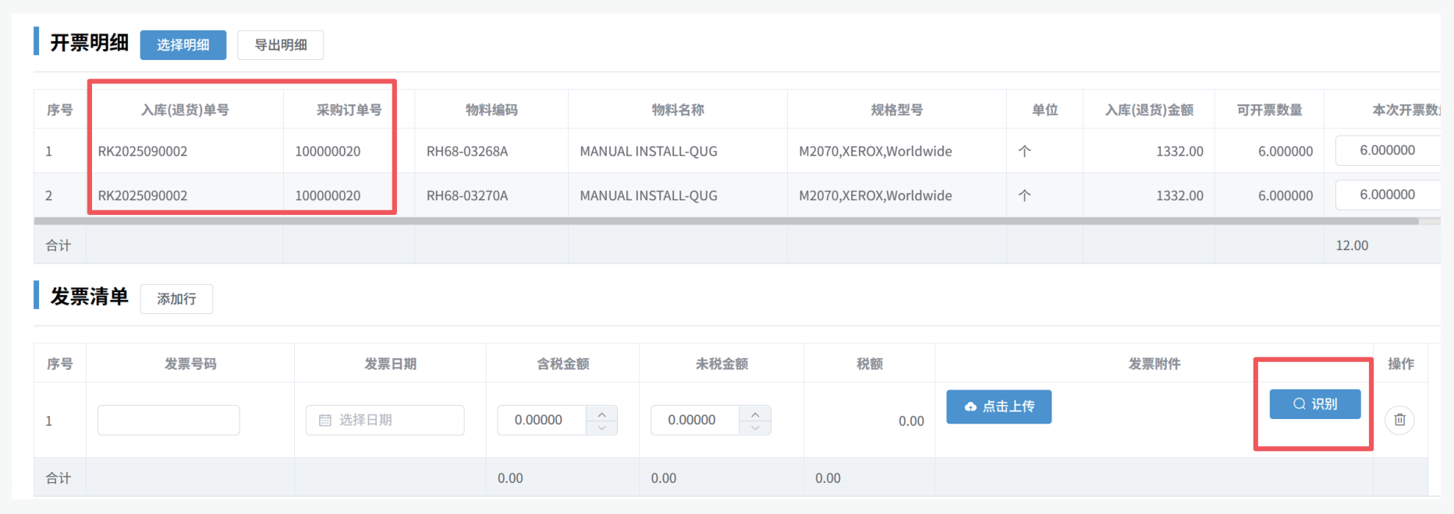Click the 物料编码 column header

pos(491,110)
